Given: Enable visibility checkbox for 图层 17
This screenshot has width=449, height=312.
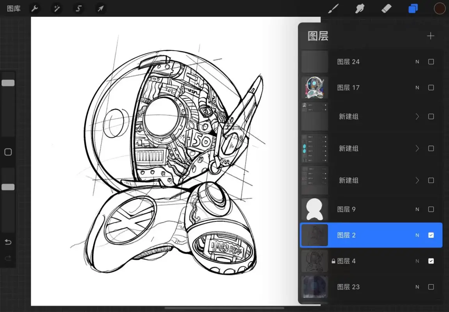Looking at the screenshot, I should click(431, 87).
